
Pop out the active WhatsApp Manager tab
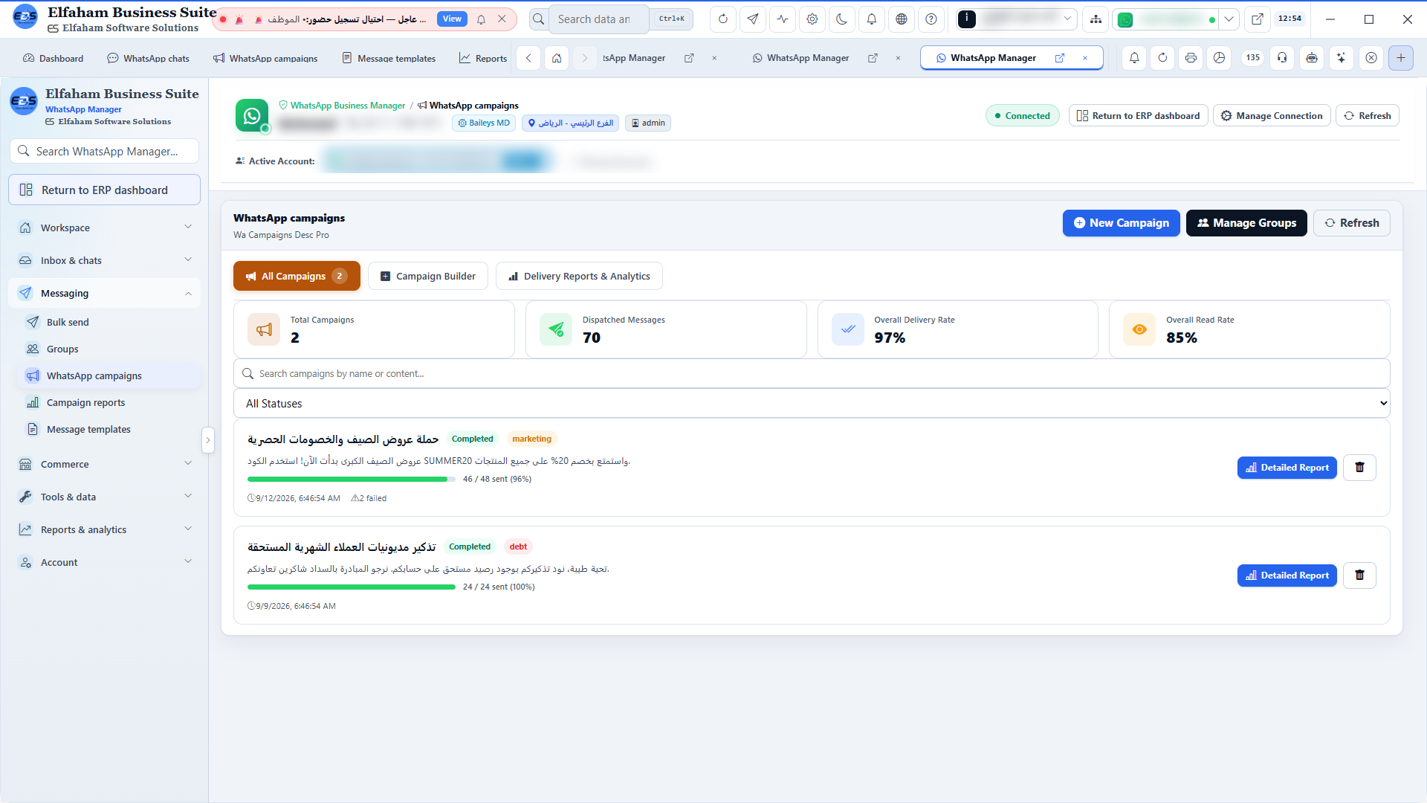[1060, 58]
